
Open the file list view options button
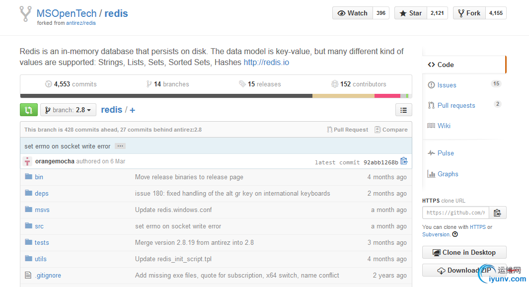[x=403, y=110]
